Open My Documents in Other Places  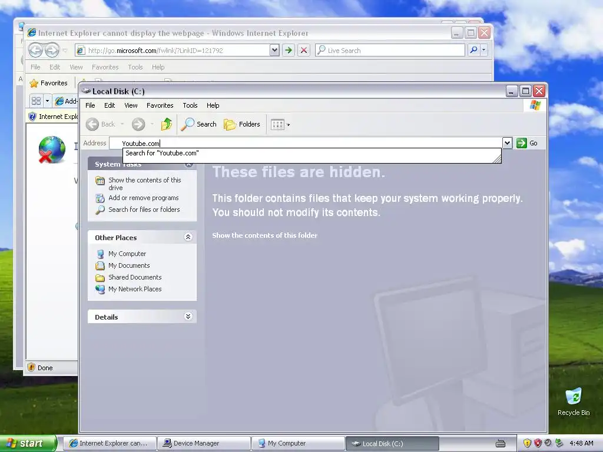pos(129,265)
